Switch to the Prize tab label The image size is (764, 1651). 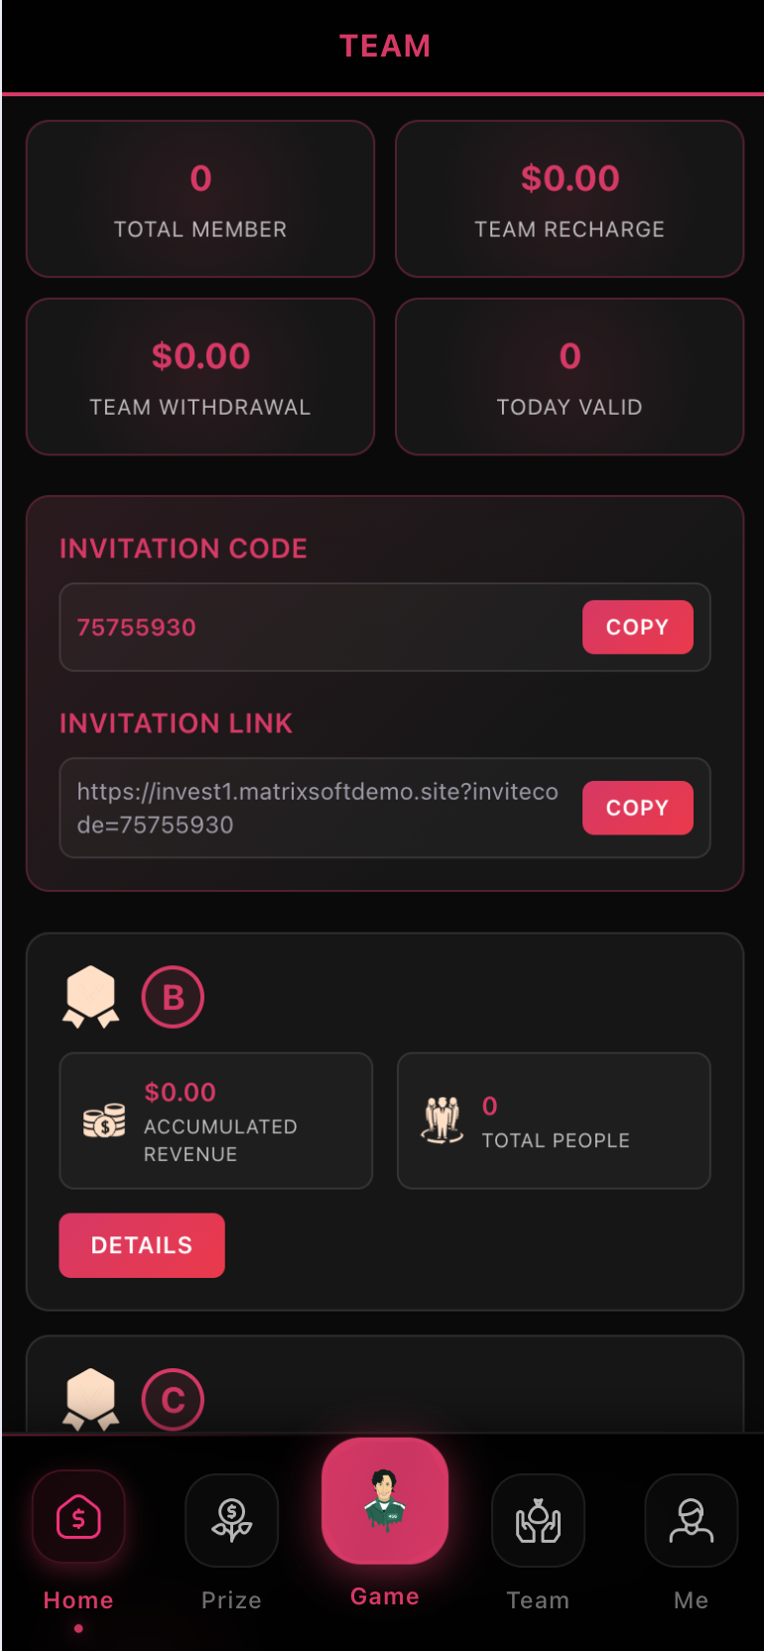[231, 1600]
